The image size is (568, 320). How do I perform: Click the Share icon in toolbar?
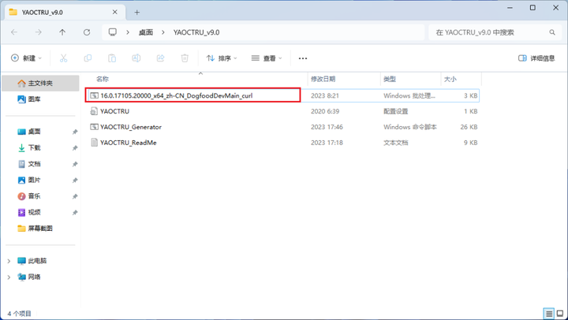(160, 58)
